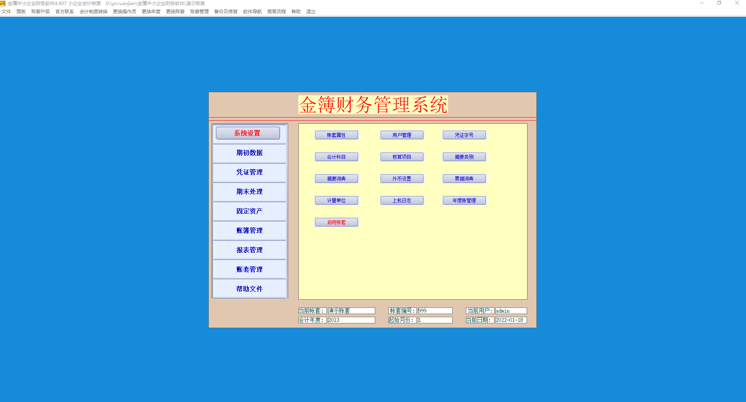
Task: Select 固定资产 in the sidebar
Action: [x=249, y=211]
